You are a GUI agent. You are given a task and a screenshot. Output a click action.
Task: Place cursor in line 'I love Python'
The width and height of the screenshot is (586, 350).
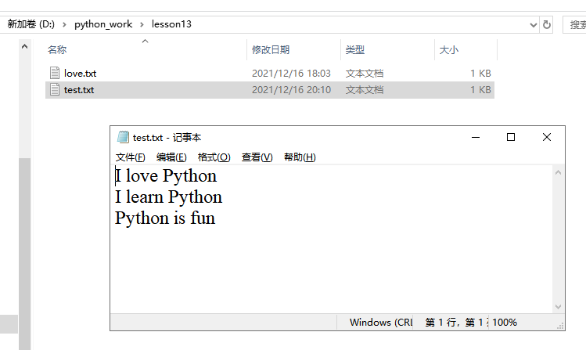166,176
